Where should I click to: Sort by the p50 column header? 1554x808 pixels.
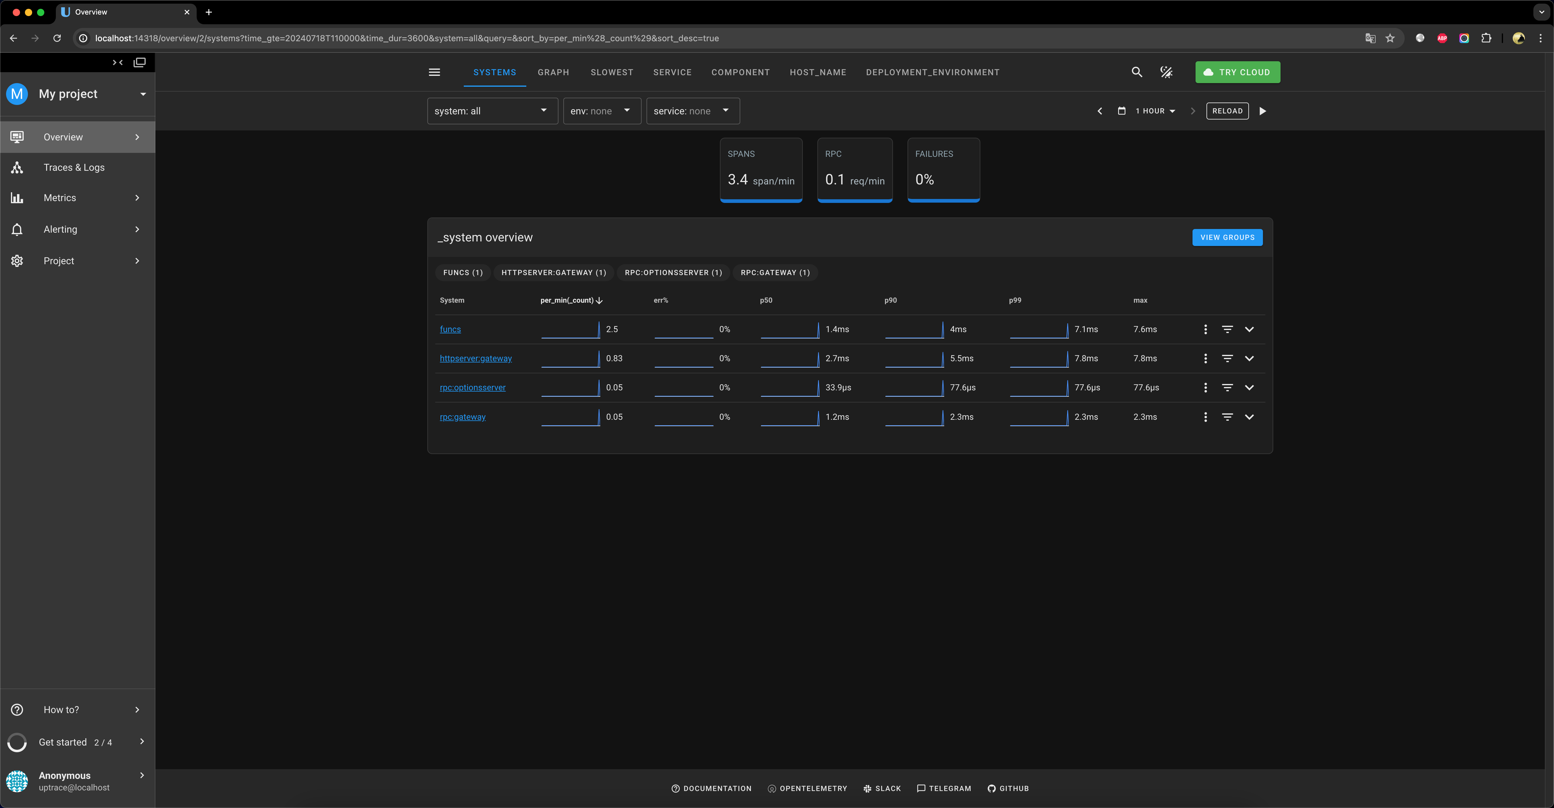coord(765,300)
